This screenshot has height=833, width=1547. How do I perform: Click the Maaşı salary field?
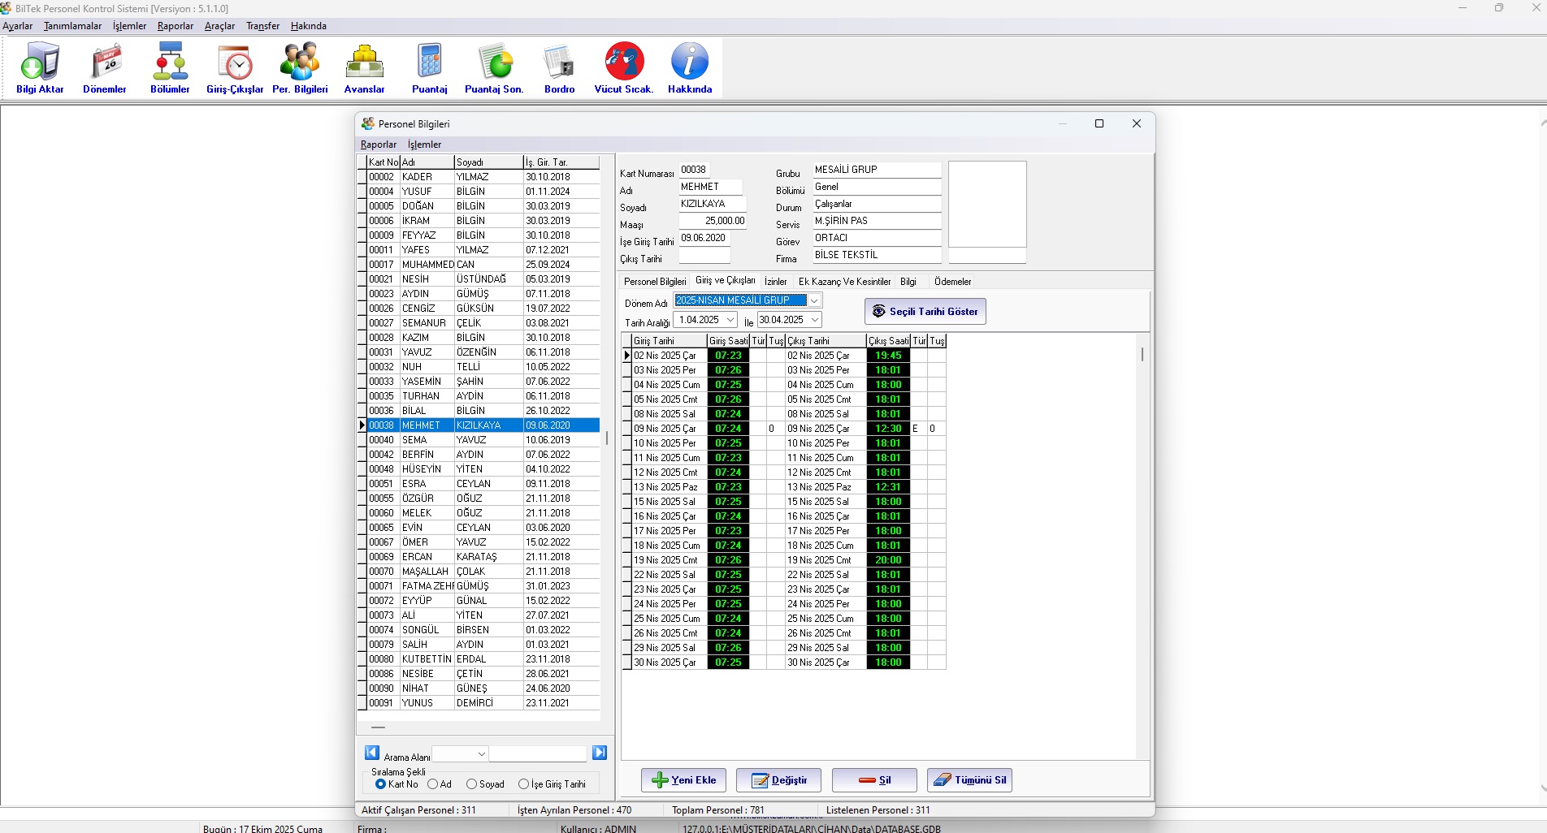click(713, 221)
